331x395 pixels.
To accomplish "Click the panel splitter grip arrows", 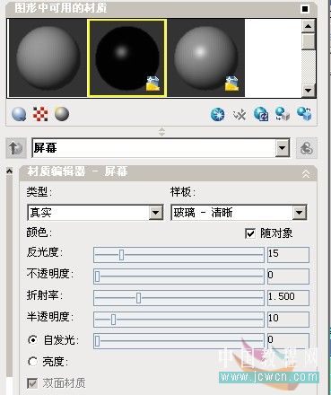I will click(x=161, y=132).
